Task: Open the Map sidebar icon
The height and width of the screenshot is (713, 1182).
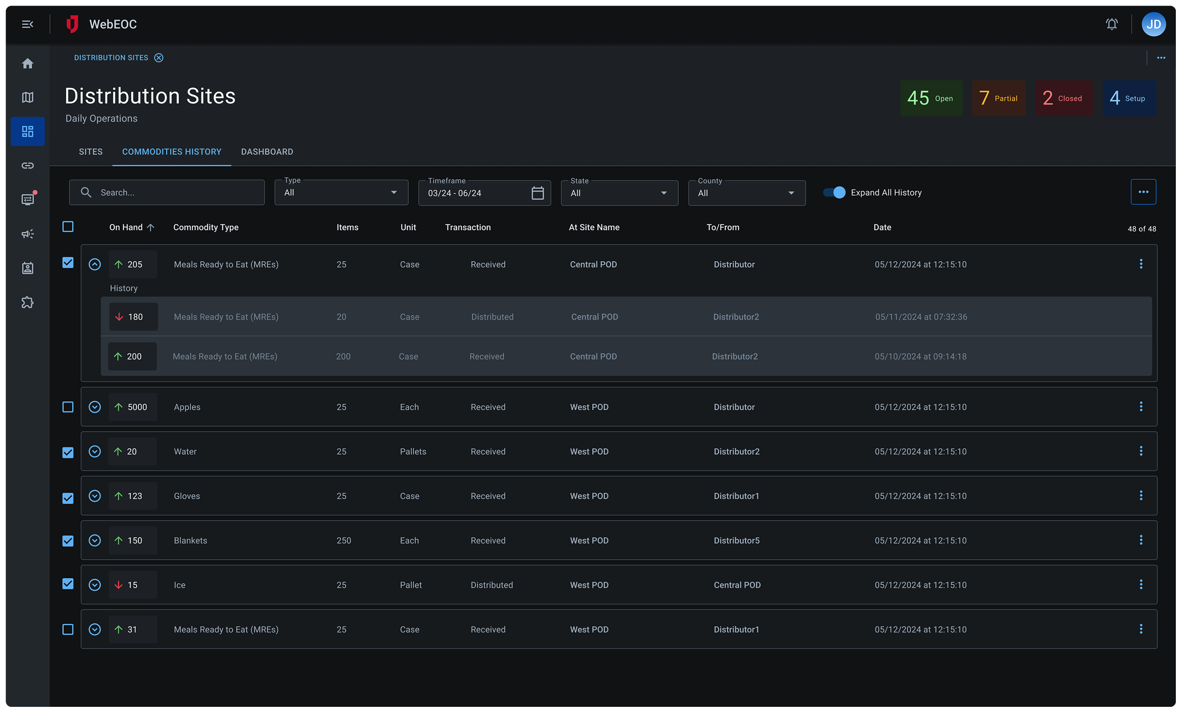Action: click(27, 98)
